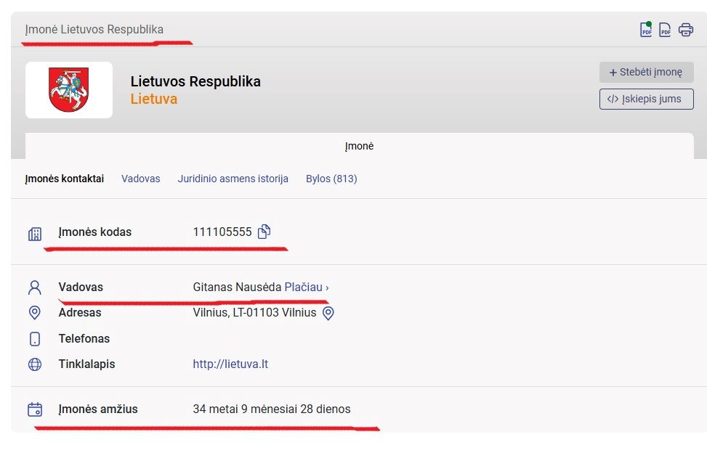The height and width of the screenshot is (453, 707).
Task: Expand manager details via Plačiau link
Action: pos(307,287)
